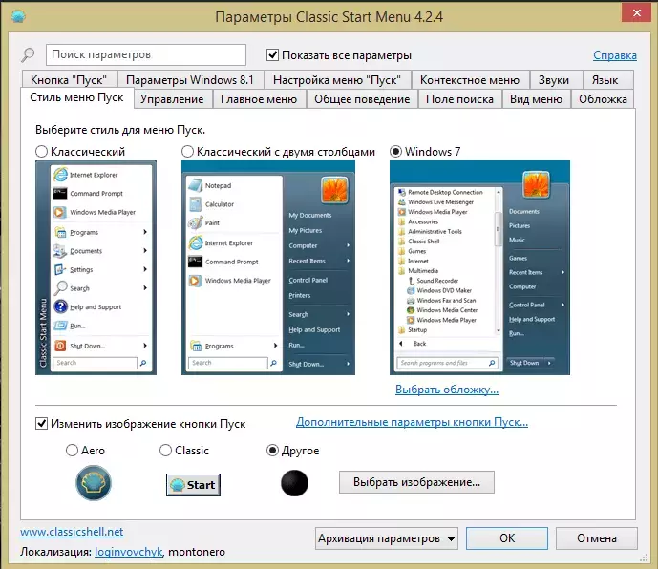This screenshot has width=658, height=569.
Task: Select the 'Windows 7' style radio button
Action: tap(395, 152)
